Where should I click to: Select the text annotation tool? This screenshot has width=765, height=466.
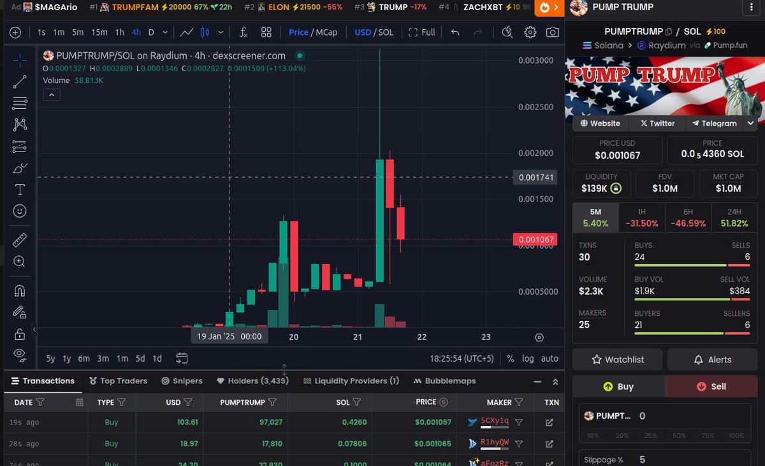[x=19, y=190]
